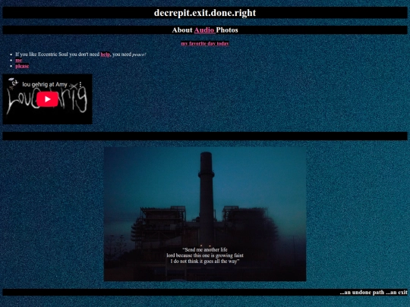This screenshot has height=307, width=410.
Task: Click the '...an undone path ...an exit' footer
Action: pyautogui.click(x=374, y=292)
